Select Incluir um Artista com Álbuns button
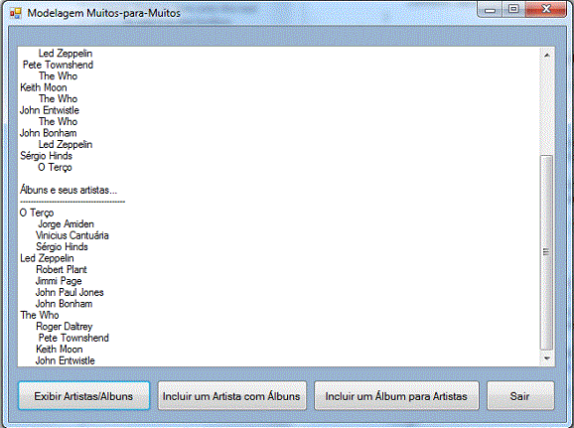The width and height of the screenshot is (574, 428). 231,396
